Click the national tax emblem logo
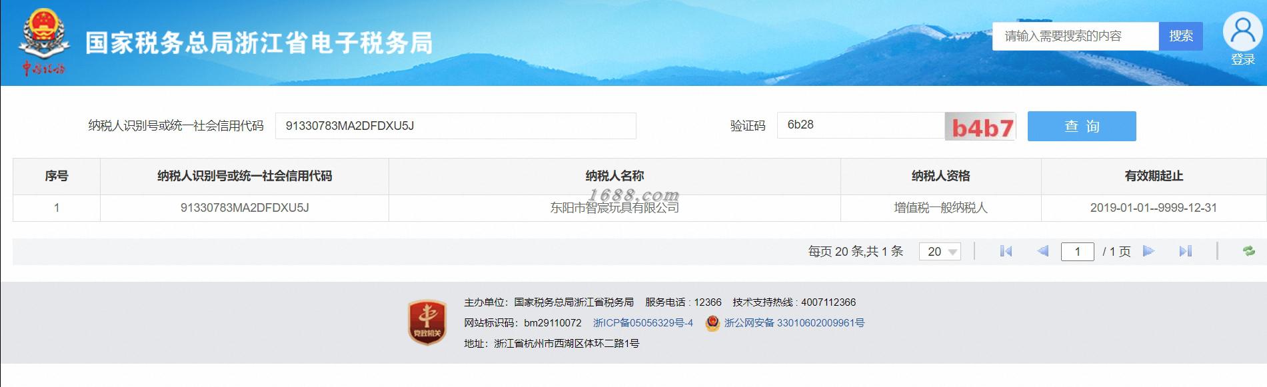 (44, 41)
